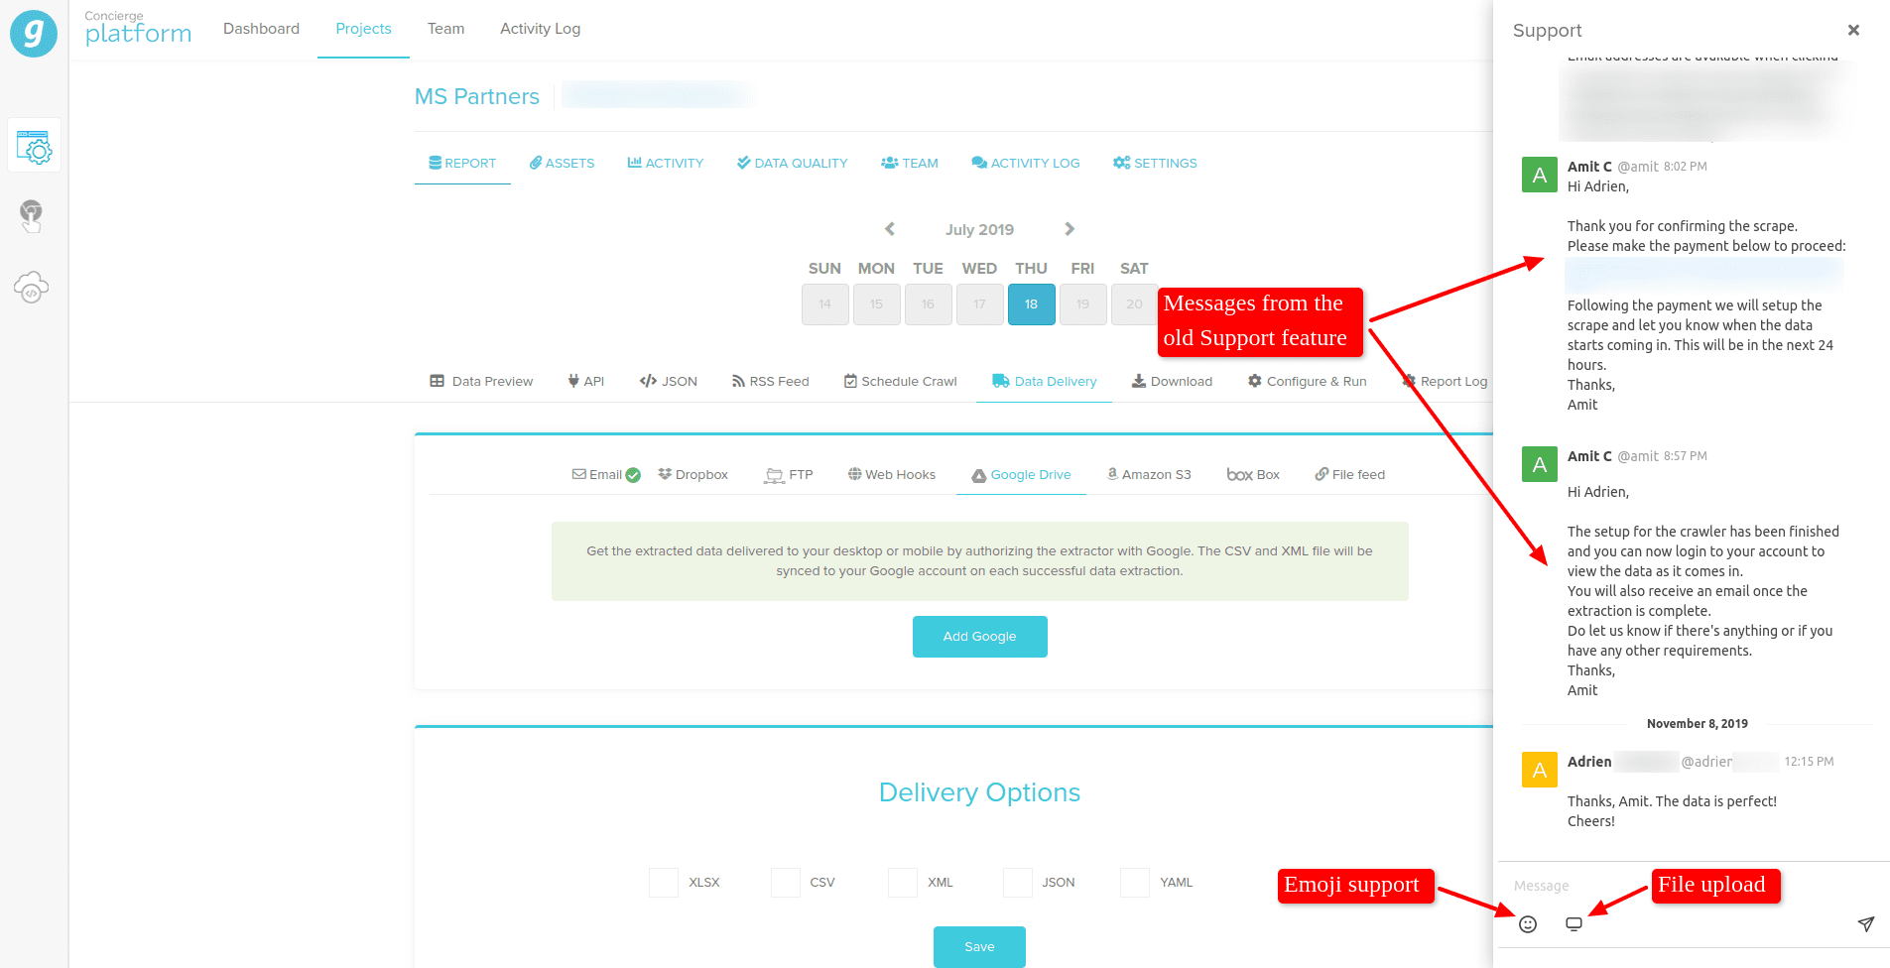
Task: Go to previous month in calendar
Action: [890, 229]
